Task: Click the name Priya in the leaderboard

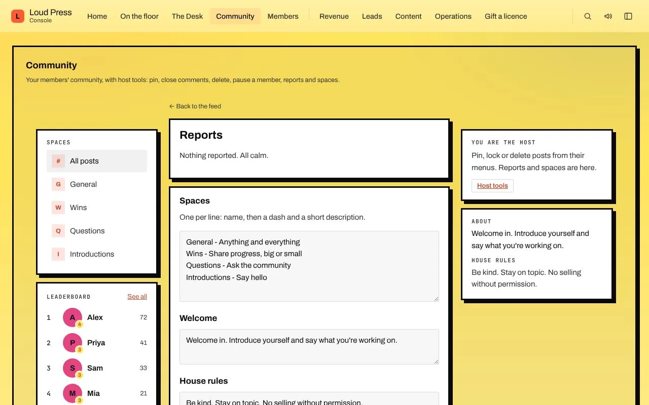Action: click(96, 343)
